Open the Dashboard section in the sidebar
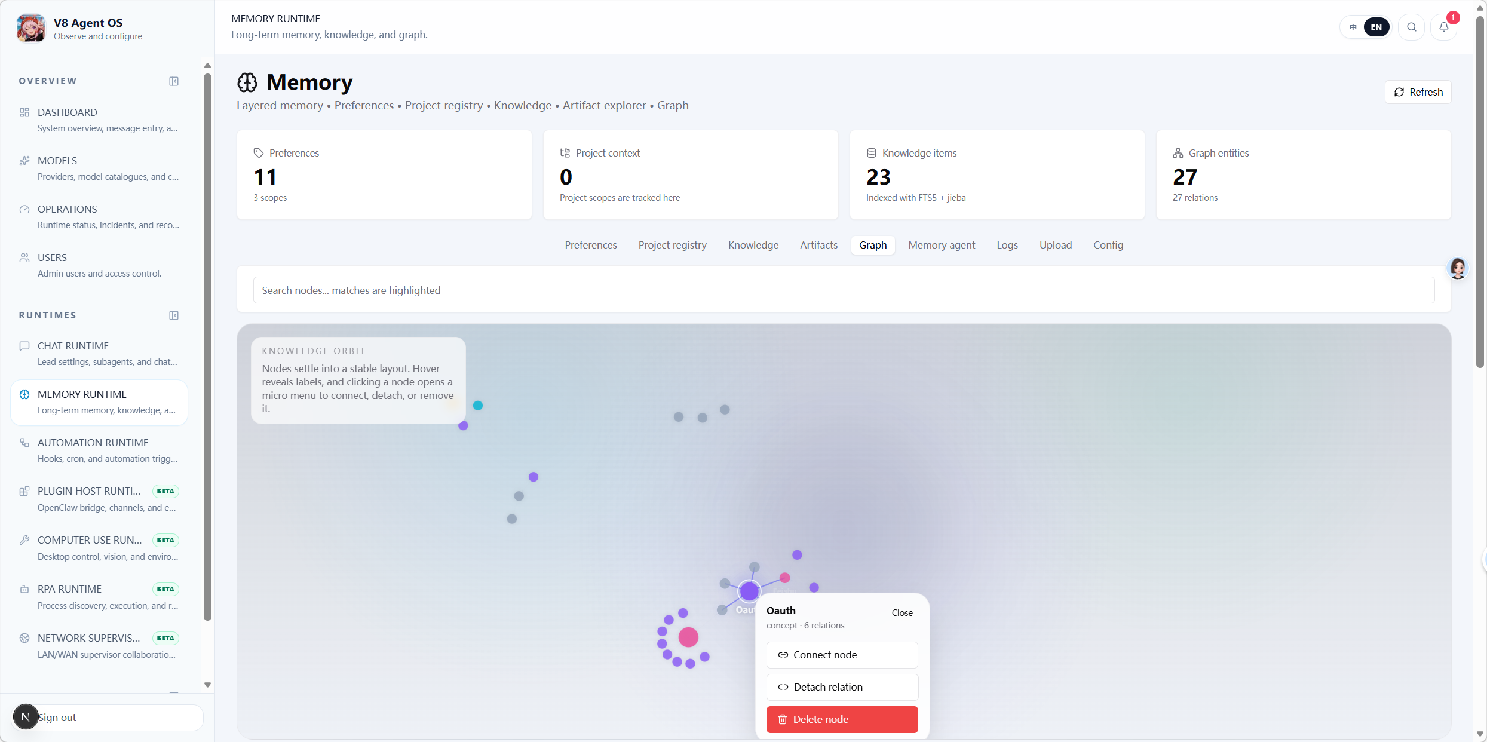This screenshot has width=1487, height=742. (68, 112)
